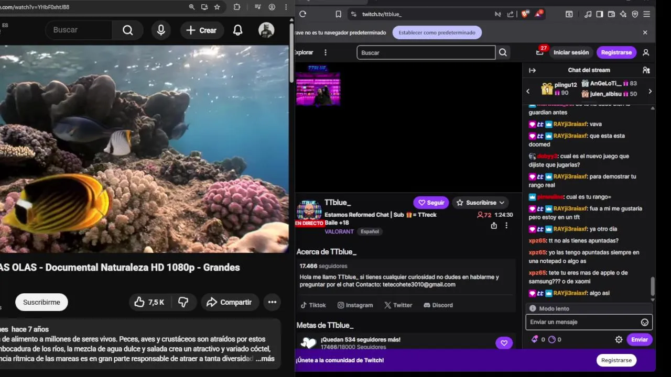Click Compartir on the YouTube video
The width and height of the screenshot is (671, 377).
pos(229,302)
